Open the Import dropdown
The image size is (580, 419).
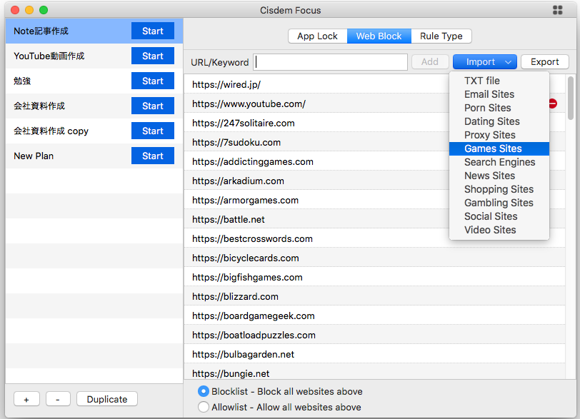[485, 62]
